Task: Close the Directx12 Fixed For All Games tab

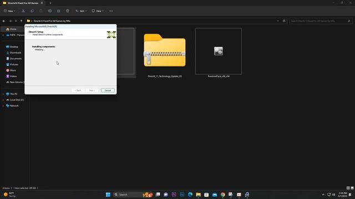Action: pyautogui.click(x=42, y=3)
